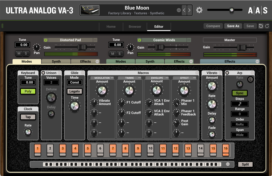Click the Vibrato Rate knob

pyautogui.click(x=212, y=104)
